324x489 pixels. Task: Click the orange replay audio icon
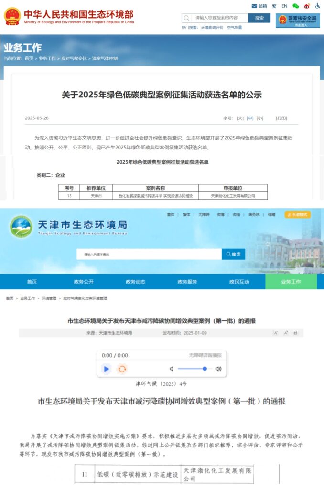coord(122,369)
